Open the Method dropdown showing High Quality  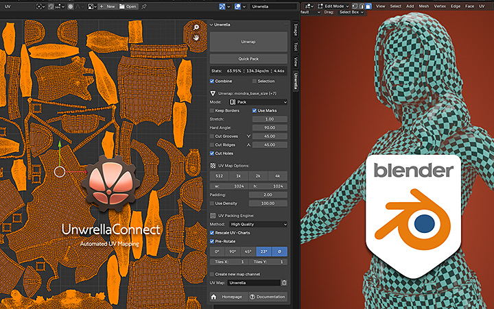258,224
